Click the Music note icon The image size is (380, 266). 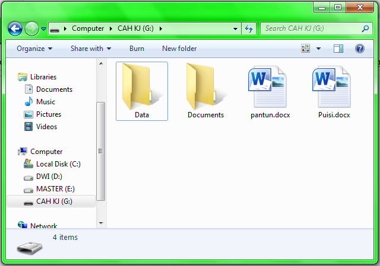[28, 101]
